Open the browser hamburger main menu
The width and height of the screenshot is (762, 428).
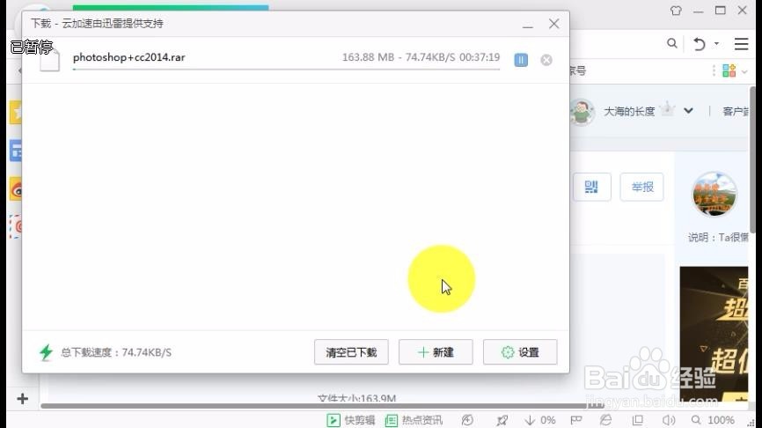coord(741,44)
